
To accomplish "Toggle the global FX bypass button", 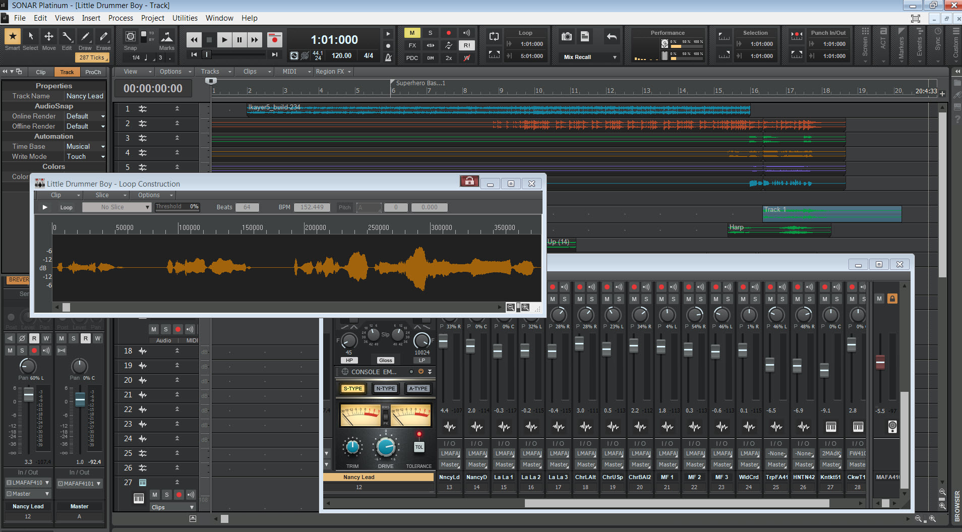I will point(412,45).
